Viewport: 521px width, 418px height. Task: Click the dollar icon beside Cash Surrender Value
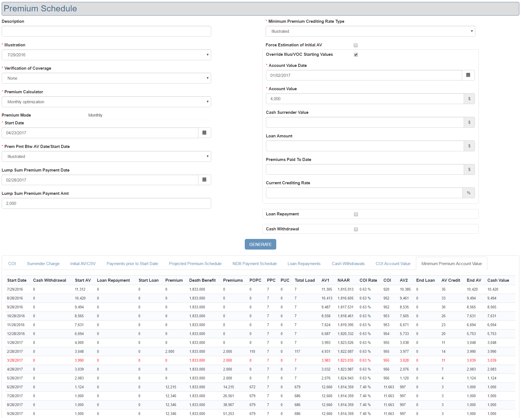469,122
